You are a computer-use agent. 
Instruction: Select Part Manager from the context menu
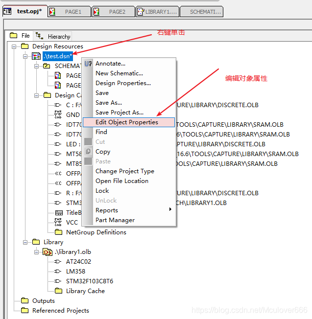coord(115,220)
